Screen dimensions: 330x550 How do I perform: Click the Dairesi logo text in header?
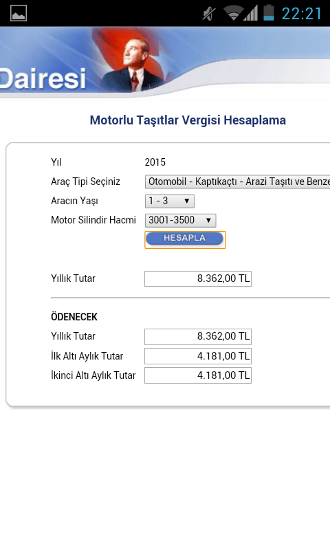click(x=43, y=78)
